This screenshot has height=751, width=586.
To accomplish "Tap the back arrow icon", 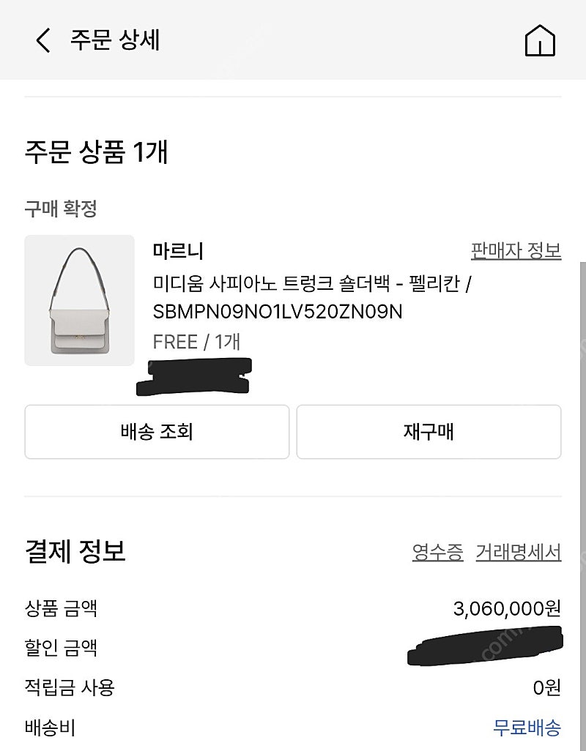I will [43, 40].
